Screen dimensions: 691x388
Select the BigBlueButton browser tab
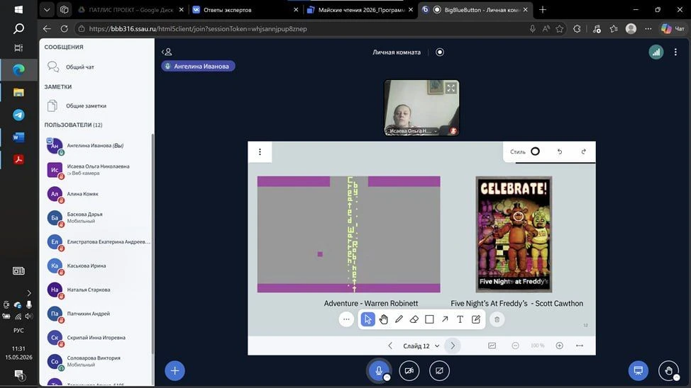coord(475,10)
